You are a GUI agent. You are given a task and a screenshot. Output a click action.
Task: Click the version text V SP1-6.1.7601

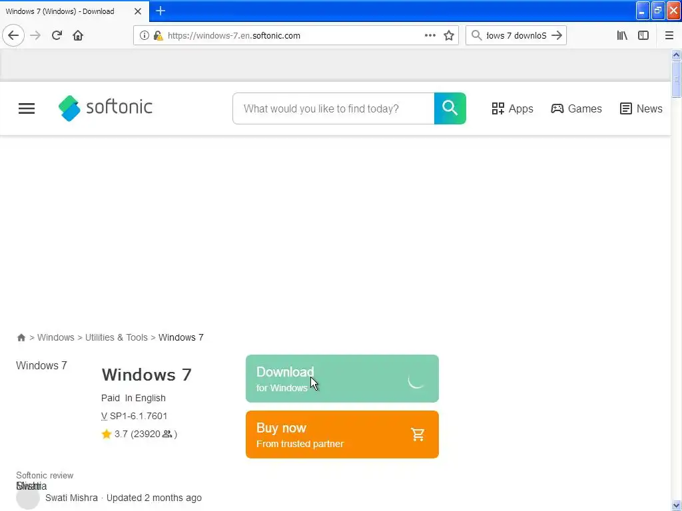(135, 417)
